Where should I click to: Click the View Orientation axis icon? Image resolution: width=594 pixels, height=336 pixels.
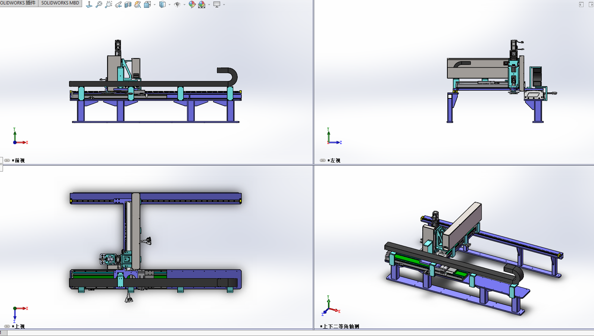pos(89,4)
